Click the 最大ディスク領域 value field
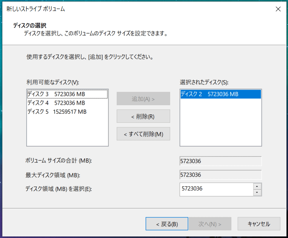The width and height of the screenshot is (288, 238). click(x=221, y=175)
